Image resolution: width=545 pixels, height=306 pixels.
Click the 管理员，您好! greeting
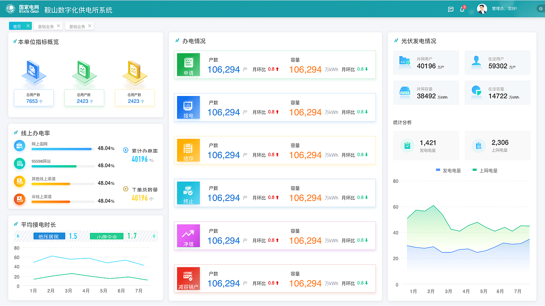505,8
